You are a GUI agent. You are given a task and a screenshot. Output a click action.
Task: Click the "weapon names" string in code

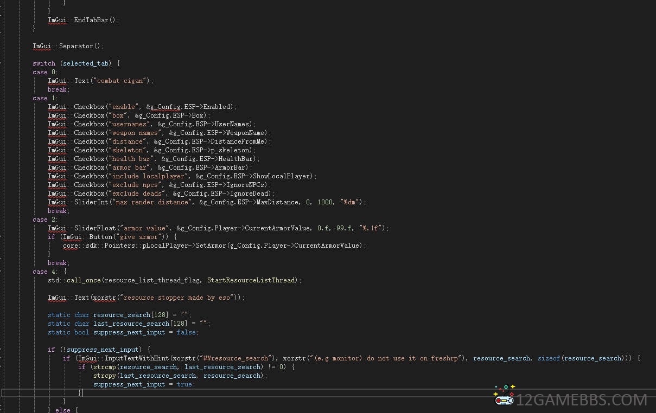tap(135, 133)
